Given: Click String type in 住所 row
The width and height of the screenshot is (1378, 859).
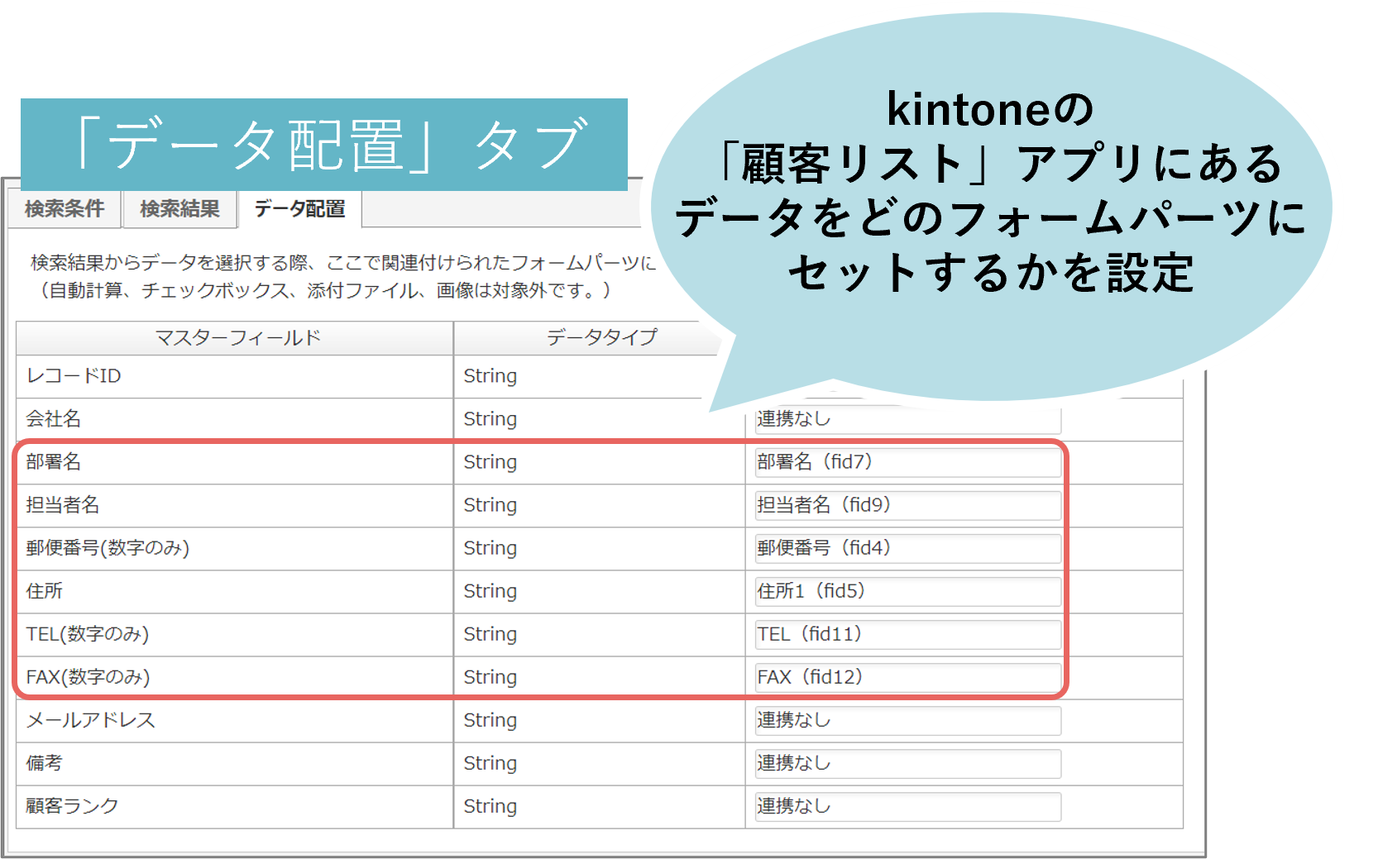Looking at the screenshot, I should pos(490,591).
